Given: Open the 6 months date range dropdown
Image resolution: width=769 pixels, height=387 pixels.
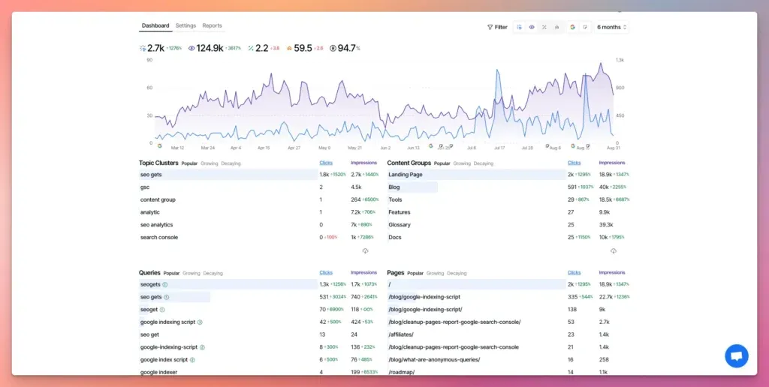Looking at the screenshot, I should [x=611, y=27].
